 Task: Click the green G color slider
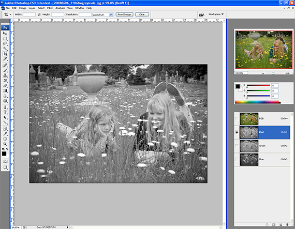coord(258,91)
